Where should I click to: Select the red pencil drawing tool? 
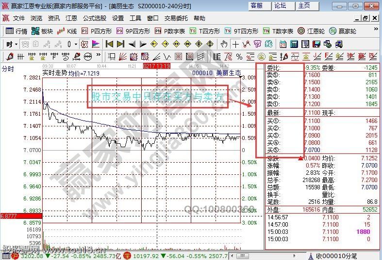(x=10, y=57)
